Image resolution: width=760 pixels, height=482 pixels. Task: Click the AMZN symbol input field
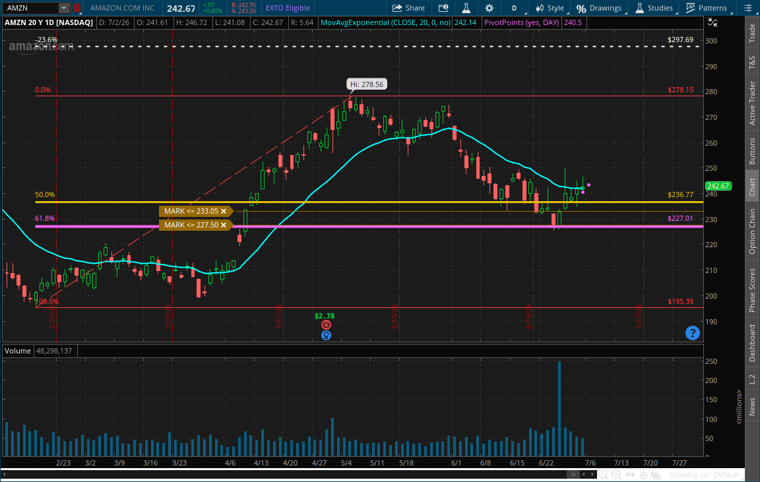(x=31, y=8)
